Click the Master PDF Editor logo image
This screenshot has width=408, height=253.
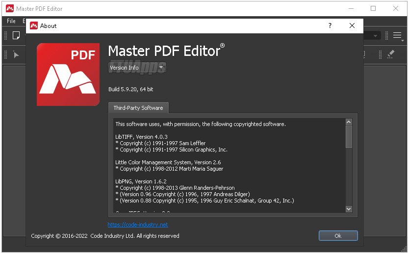point(68,75)
